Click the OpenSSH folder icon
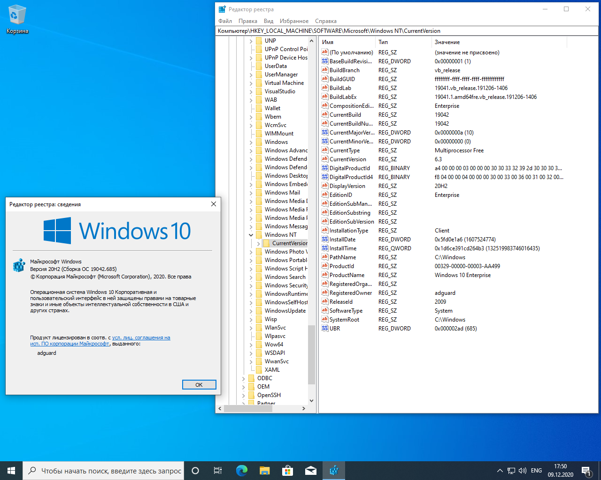 tap(251, 395)
